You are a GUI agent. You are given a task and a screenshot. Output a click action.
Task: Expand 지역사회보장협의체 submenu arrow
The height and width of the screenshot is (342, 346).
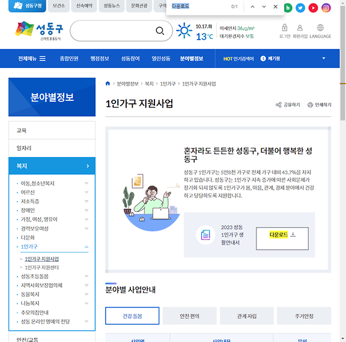tap(86, 285)
